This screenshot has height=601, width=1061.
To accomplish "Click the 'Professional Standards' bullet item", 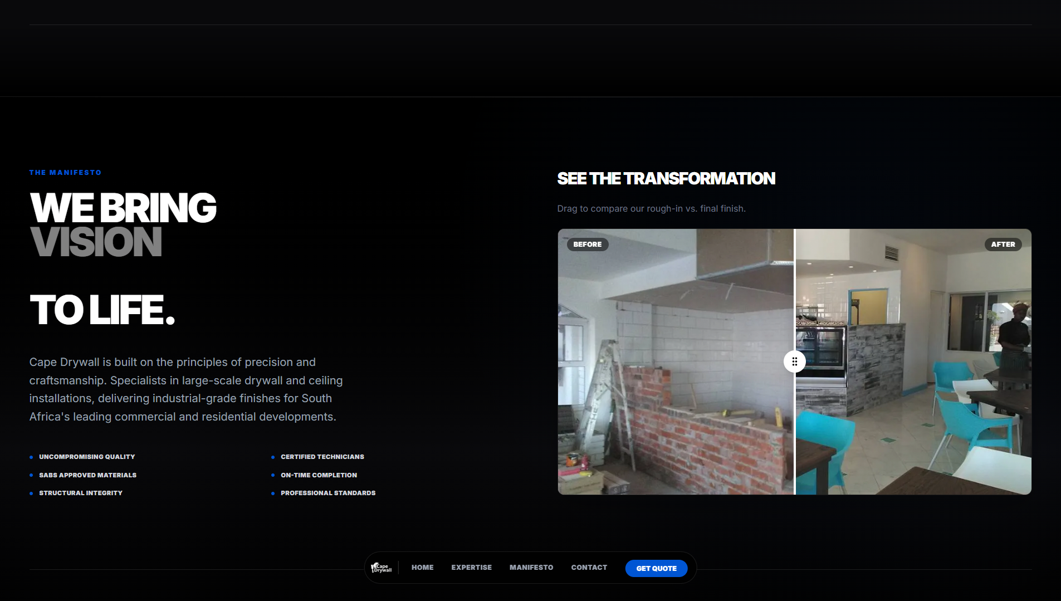I will (327, 493).
